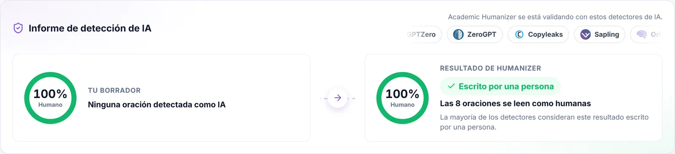Click the Copyleaks circular C logo
675x154 pixels.
click(x=519, y=34)
